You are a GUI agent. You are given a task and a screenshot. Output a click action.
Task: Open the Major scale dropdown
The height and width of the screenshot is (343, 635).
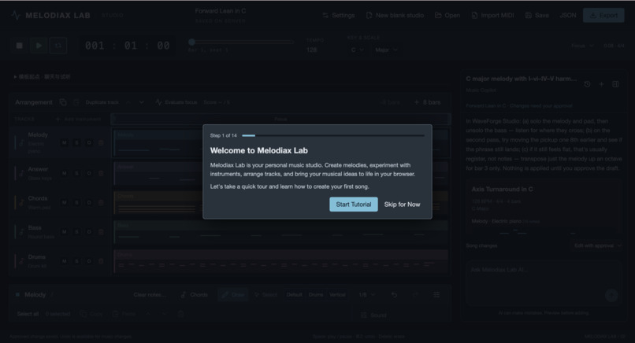386,50
